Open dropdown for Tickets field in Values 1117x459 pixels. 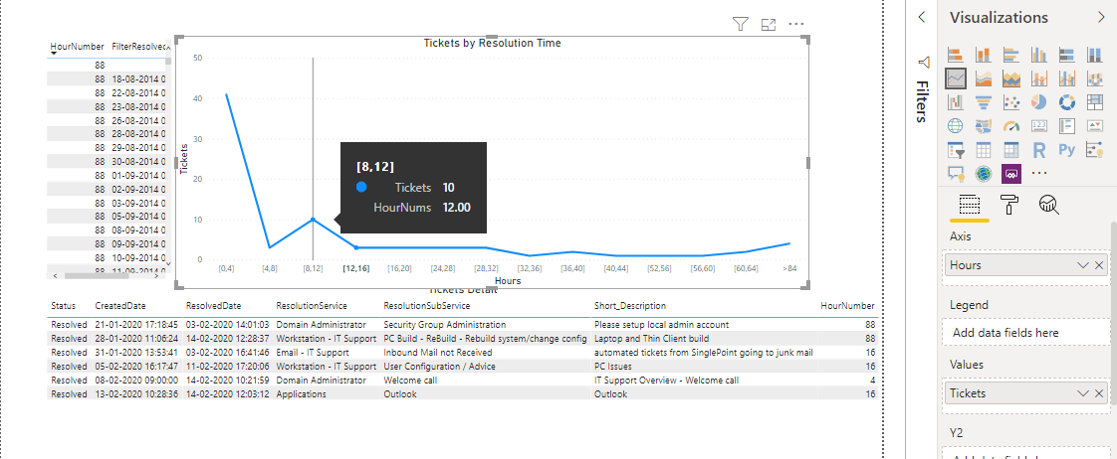pyautogui.click(x=1083, y=392)
